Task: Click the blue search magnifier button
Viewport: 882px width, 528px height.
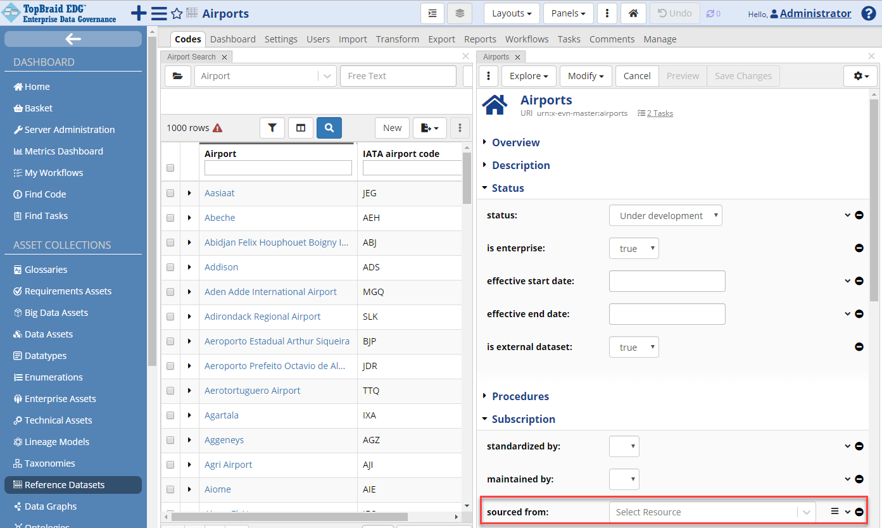Action: coord(329,128)
